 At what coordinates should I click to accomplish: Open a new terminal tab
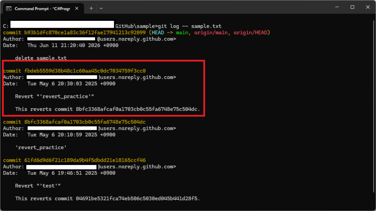91,8
